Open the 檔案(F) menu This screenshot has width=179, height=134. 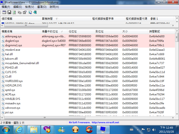click(6, 7)
